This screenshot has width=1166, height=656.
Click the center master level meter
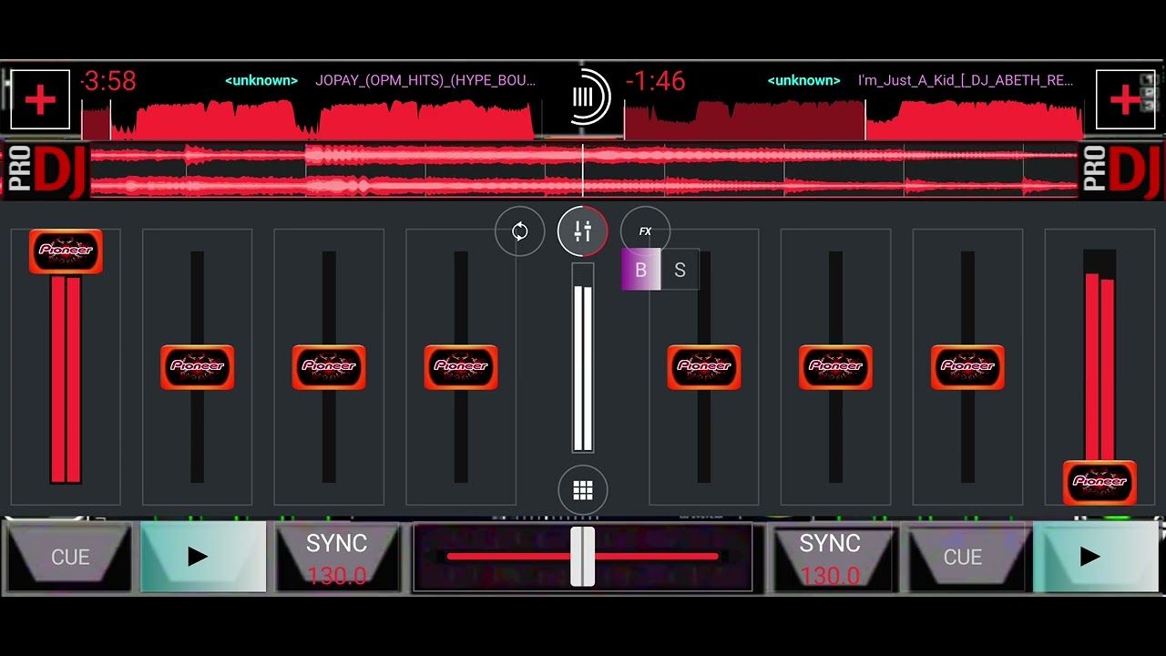[583, 358]
